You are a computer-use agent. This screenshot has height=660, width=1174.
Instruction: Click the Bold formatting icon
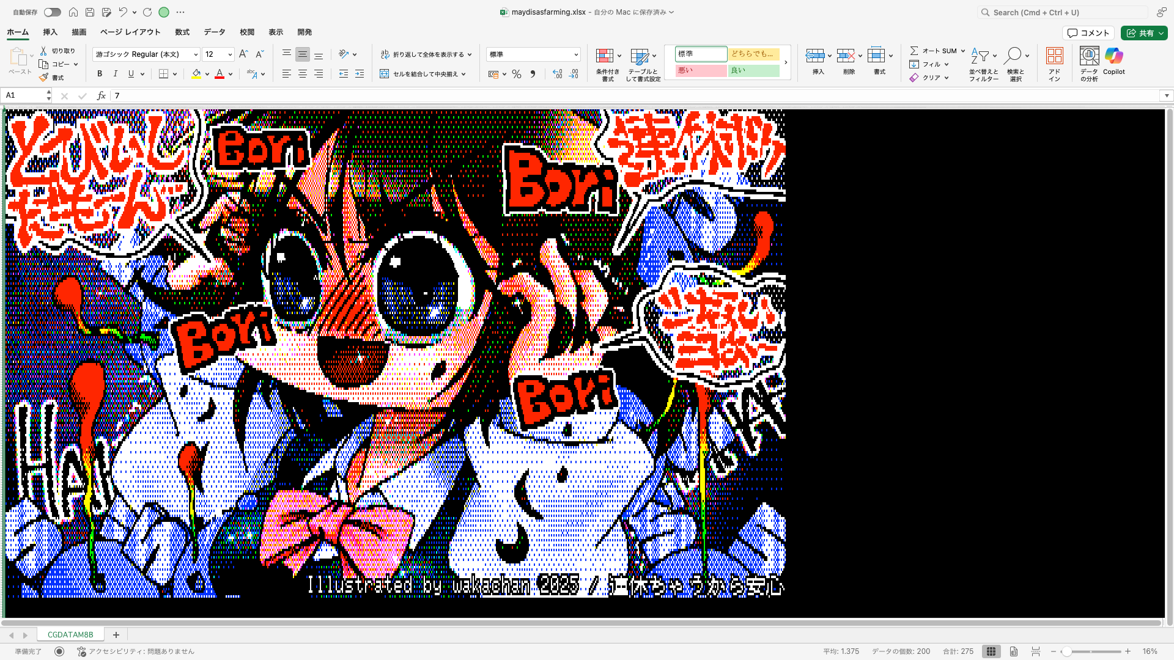pos(100,74)
